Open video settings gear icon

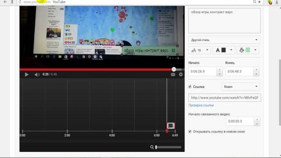click(x=180, y=75)
